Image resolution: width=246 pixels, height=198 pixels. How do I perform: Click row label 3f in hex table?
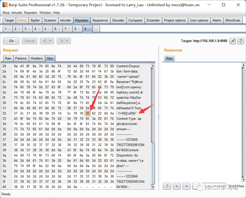pos(4,182)
